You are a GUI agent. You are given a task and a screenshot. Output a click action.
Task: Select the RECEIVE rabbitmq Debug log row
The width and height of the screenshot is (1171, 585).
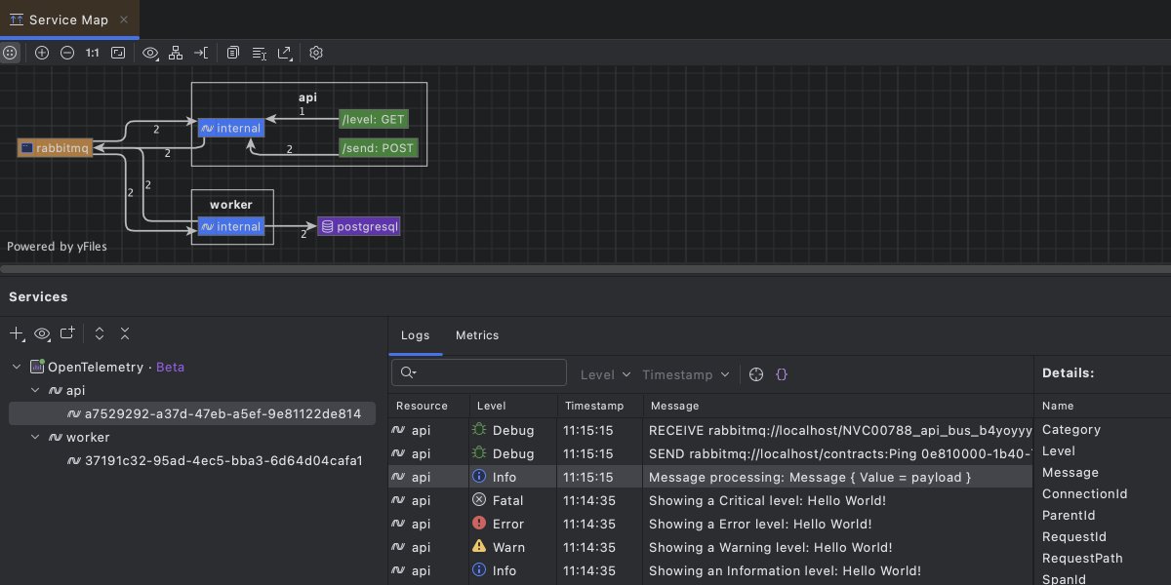tap(710, 429)
